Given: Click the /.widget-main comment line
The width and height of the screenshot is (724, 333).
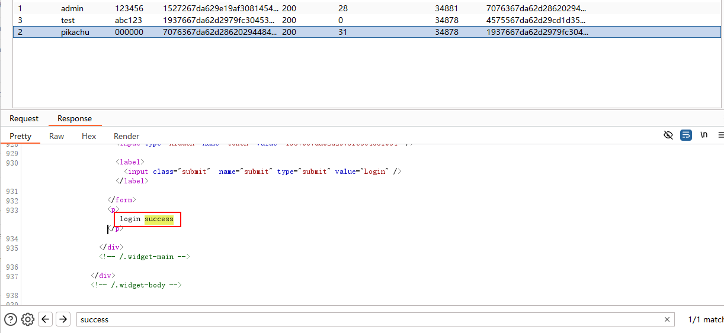Looking at the screenshot, I should [x=144, y=257].
